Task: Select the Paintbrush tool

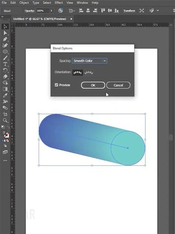Action: click(x=5, y=58)
